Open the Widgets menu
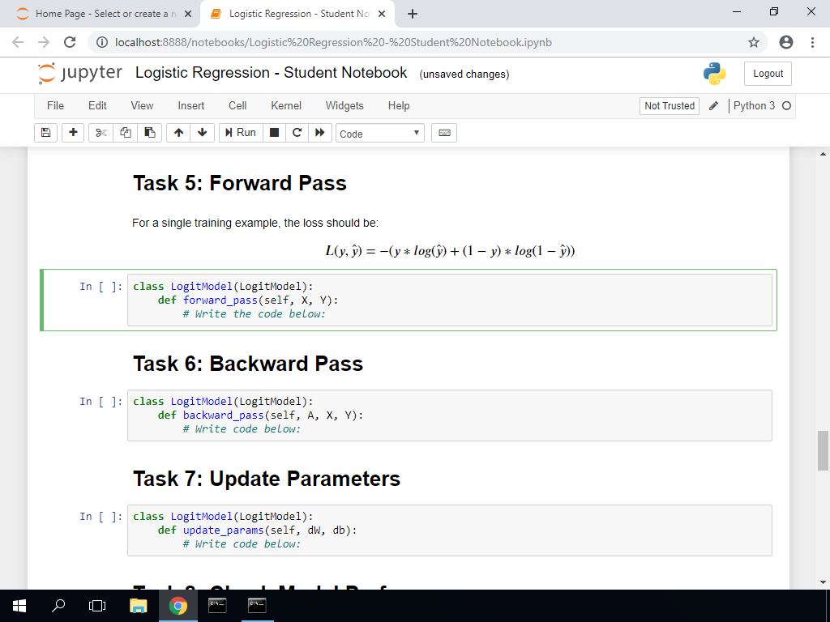 tap(344, 106)
